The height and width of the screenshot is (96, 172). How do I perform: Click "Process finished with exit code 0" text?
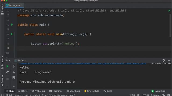tap(47, 82)
